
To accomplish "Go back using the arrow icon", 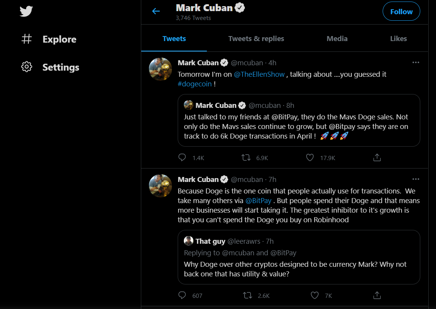I will coord(156,11).
